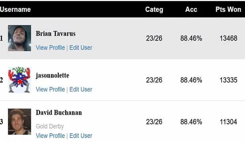This screenshot has width=245, height=142.
Task: Choose Edit User for jasonnolette
Action: [x=81, y=90]
